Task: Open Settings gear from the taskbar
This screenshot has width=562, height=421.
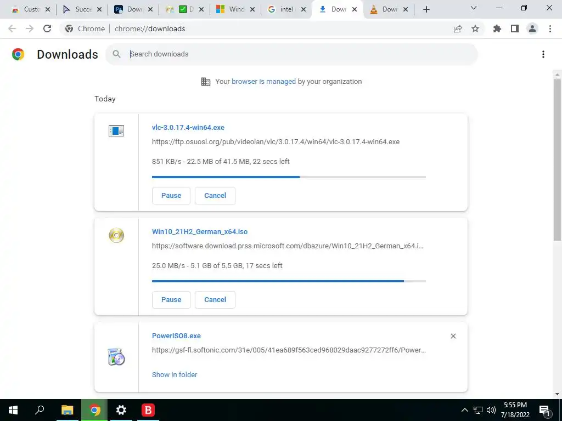Action: (x=121, y=410)
